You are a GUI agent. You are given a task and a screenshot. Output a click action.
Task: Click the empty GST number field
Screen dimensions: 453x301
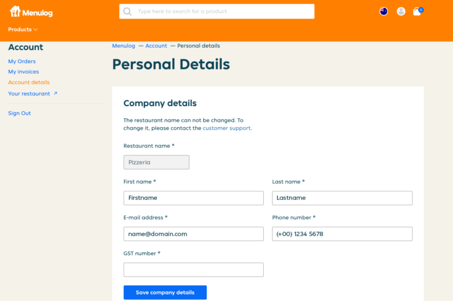point(193,270)
